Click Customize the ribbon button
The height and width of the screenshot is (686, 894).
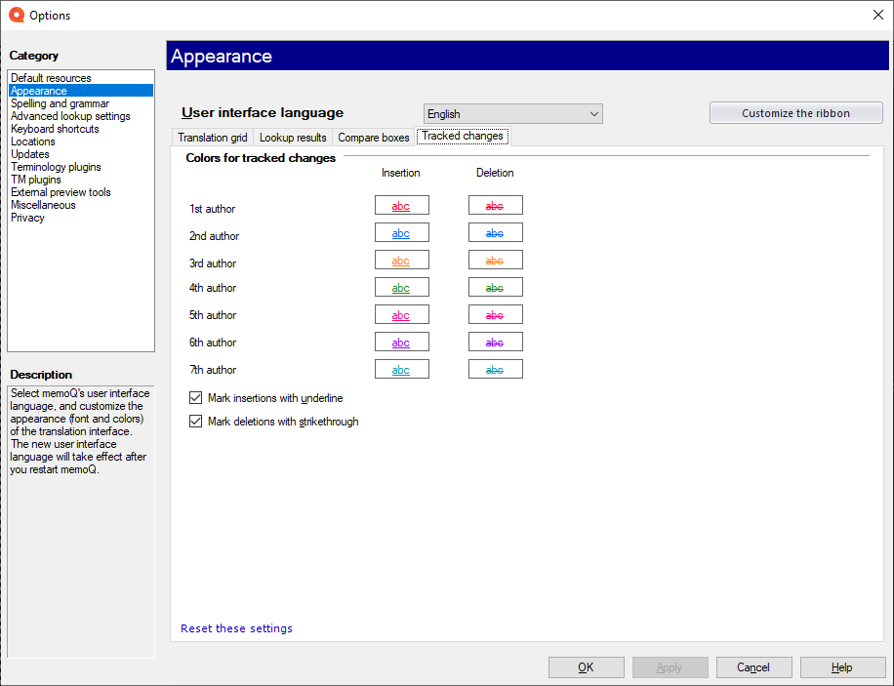click(x=796, y=113)
